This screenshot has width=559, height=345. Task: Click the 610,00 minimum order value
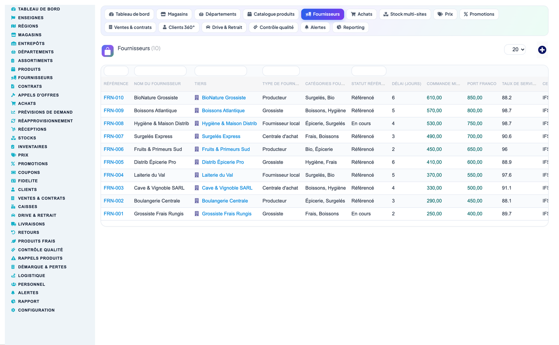(x=434, y=98)
